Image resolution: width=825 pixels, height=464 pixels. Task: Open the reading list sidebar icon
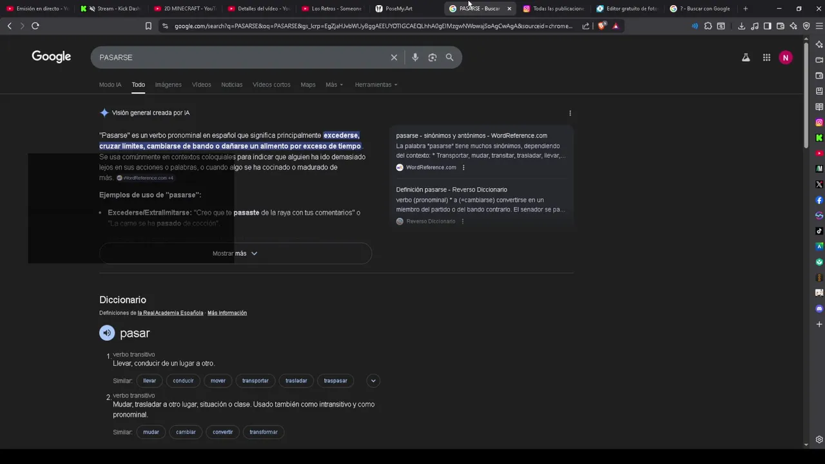[819, 107]
